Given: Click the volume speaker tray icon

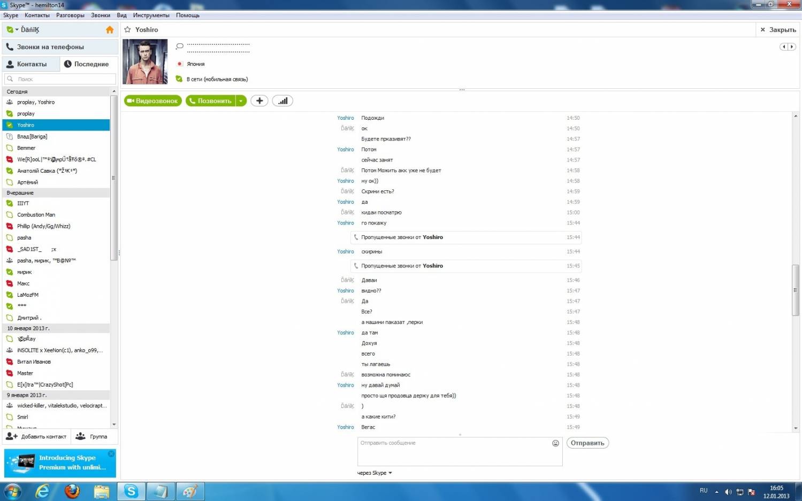Looking at the screenshot, I should pos(728,492).
